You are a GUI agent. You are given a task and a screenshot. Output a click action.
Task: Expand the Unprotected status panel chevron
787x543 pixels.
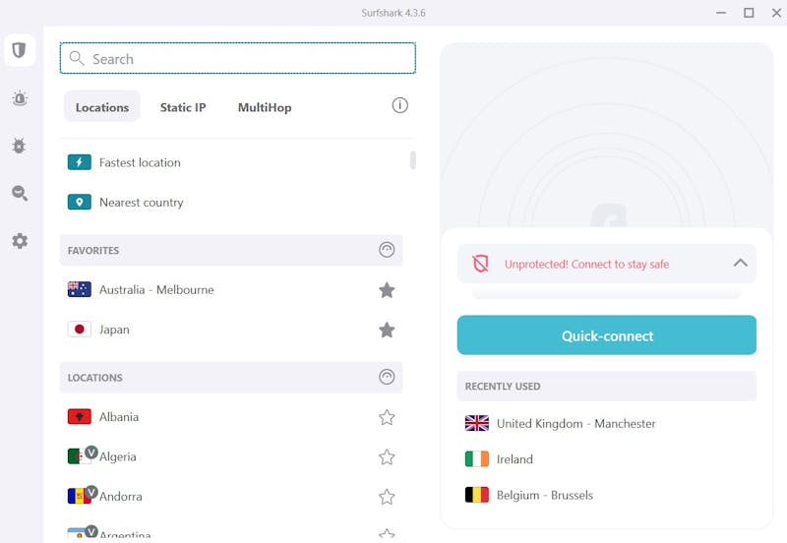coord(741,263)
